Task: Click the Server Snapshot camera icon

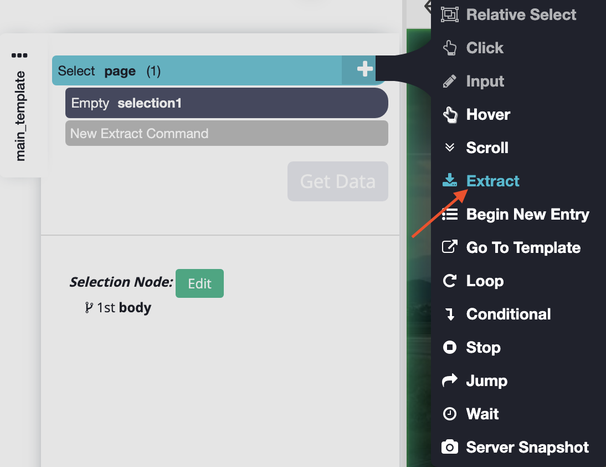Action: pyautogui.click(x=450, y=447)
